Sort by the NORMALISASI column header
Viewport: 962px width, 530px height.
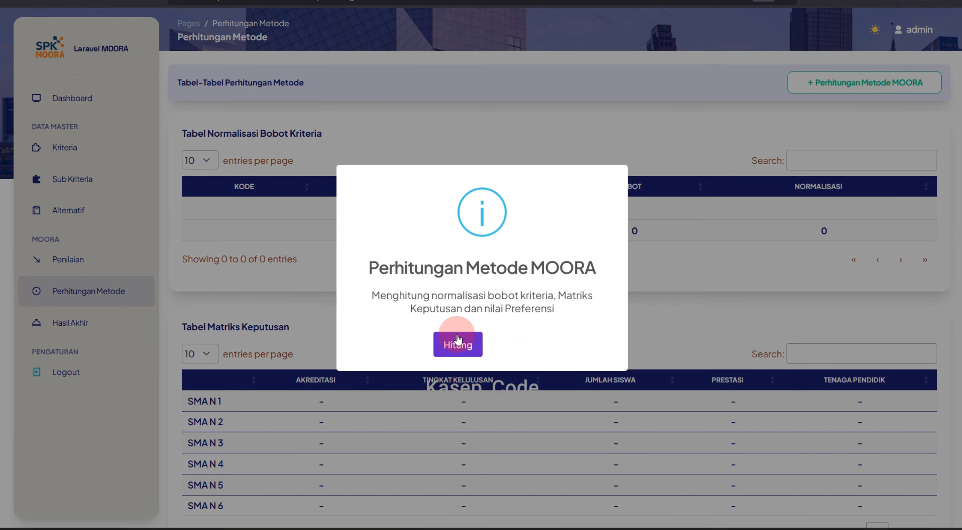(x=818, y=186)
